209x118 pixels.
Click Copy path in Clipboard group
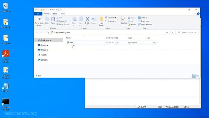tap(62, 21)
